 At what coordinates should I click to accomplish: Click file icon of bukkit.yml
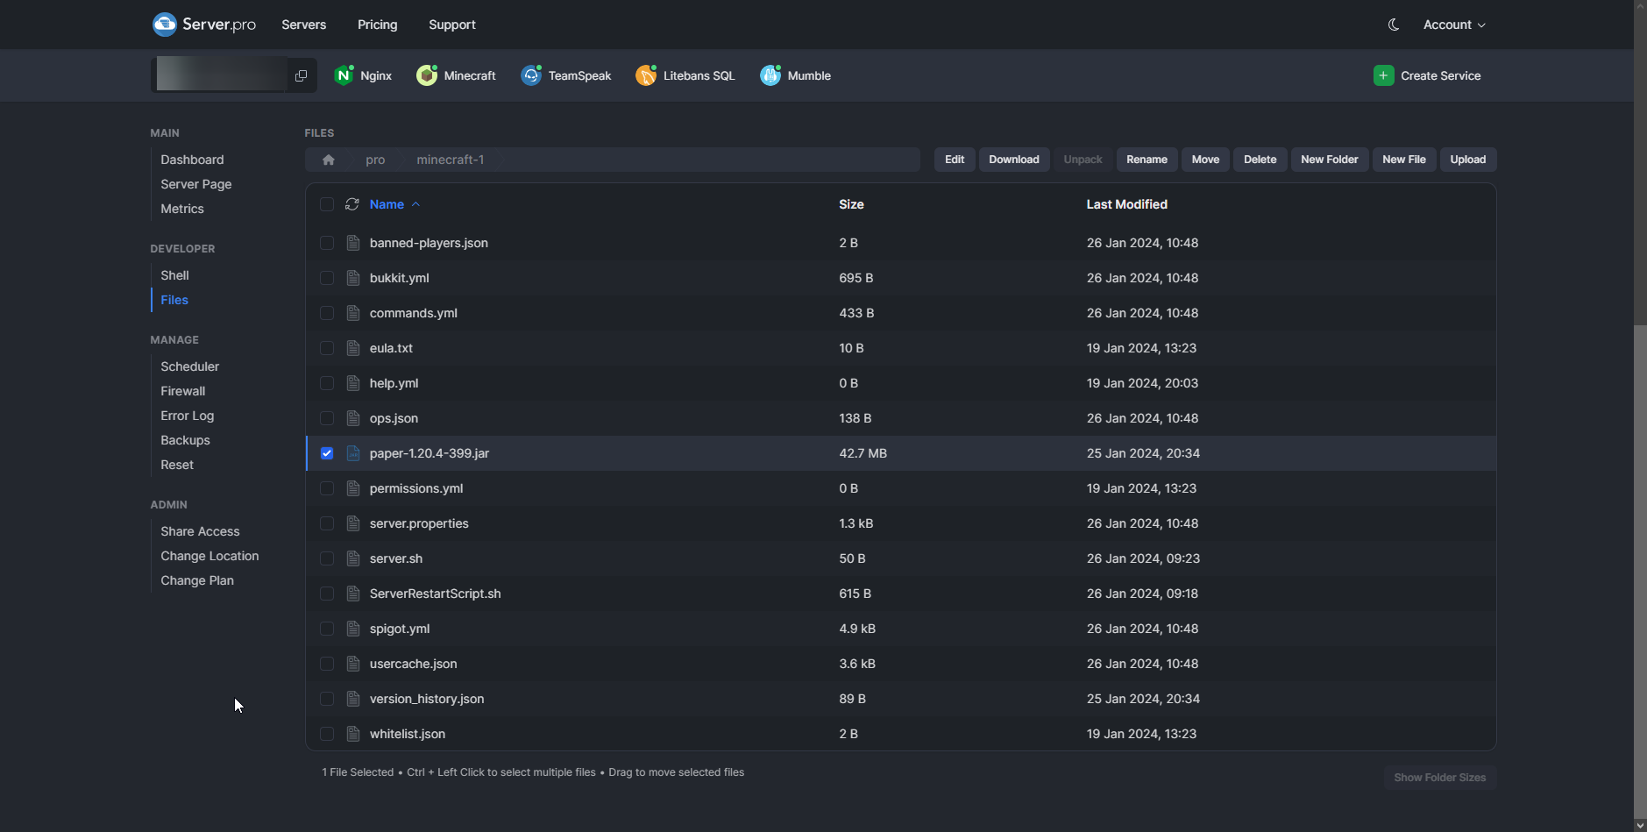(353, 278)
